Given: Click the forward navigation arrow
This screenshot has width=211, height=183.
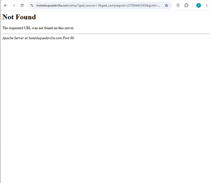Looking at the screenshot, I should (14, 5).
